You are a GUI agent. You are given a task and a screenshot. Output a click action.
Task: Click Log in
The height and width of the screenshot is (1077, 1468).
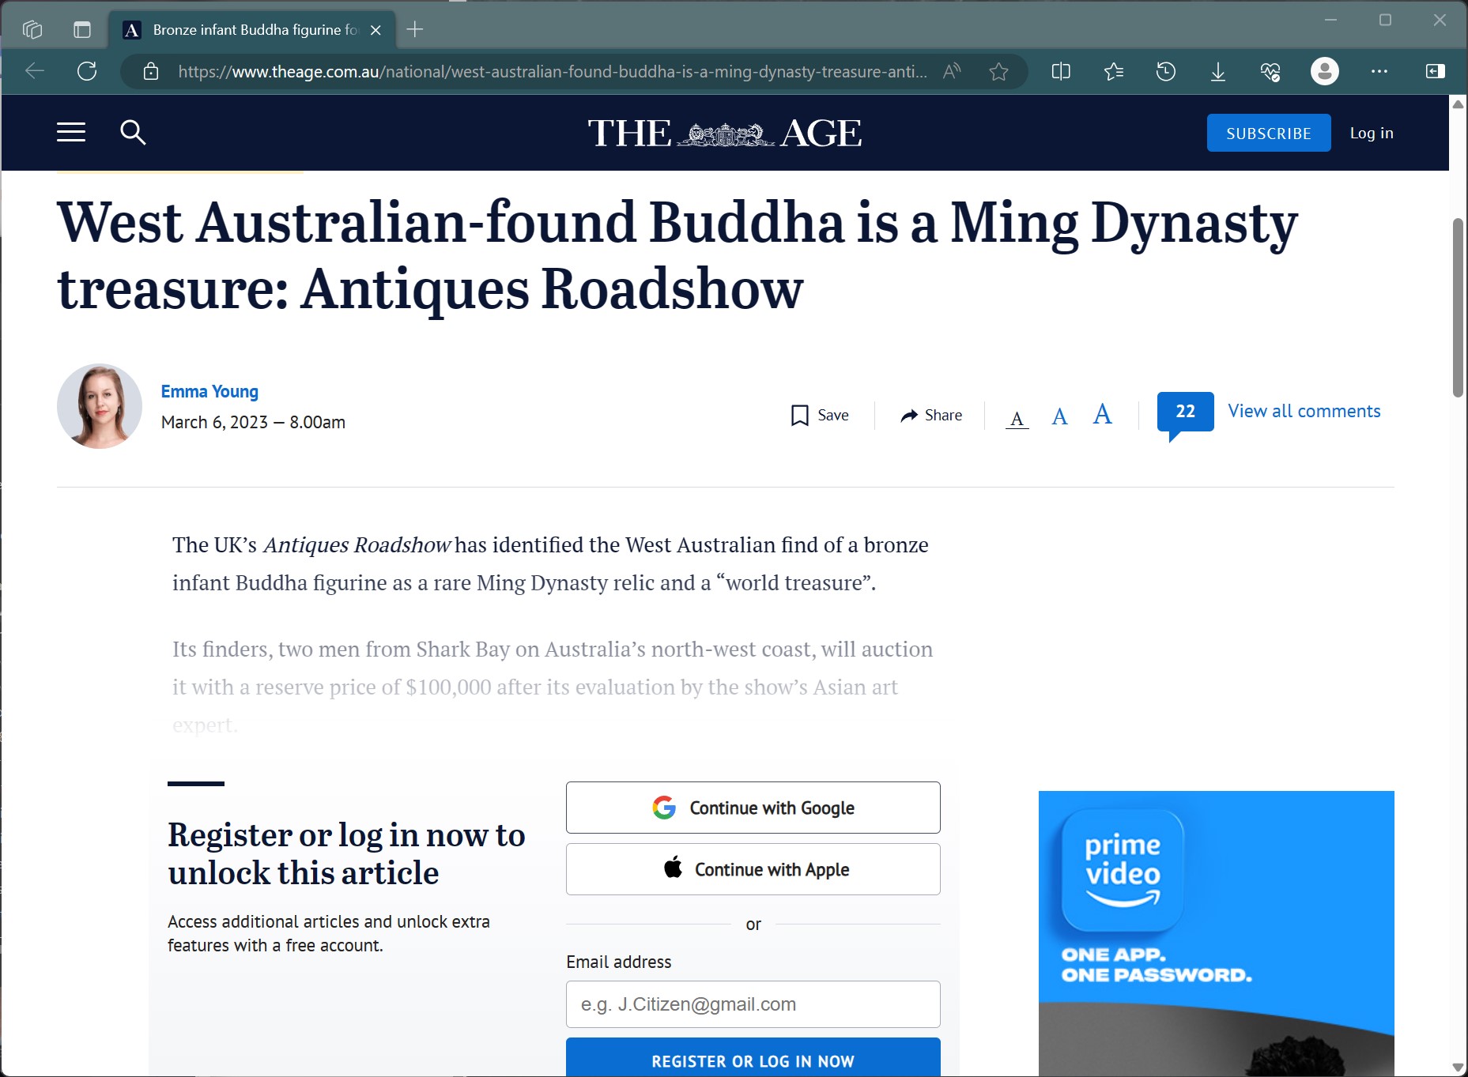(1371, 133)
